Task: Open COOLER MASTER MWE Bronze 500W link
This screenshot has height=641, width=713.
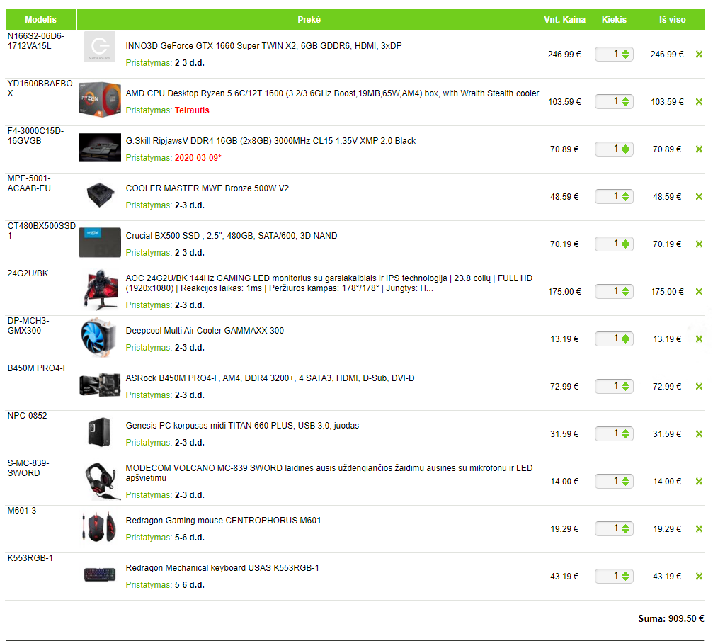Action: coord(207,188)
